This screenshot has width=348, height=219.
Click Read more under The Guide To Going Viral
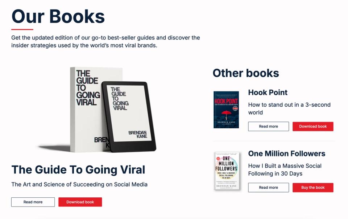(33, 202)
